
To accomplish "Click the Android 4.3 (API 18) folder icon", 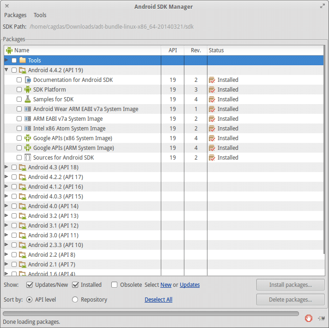I will (x=23, y=167).
